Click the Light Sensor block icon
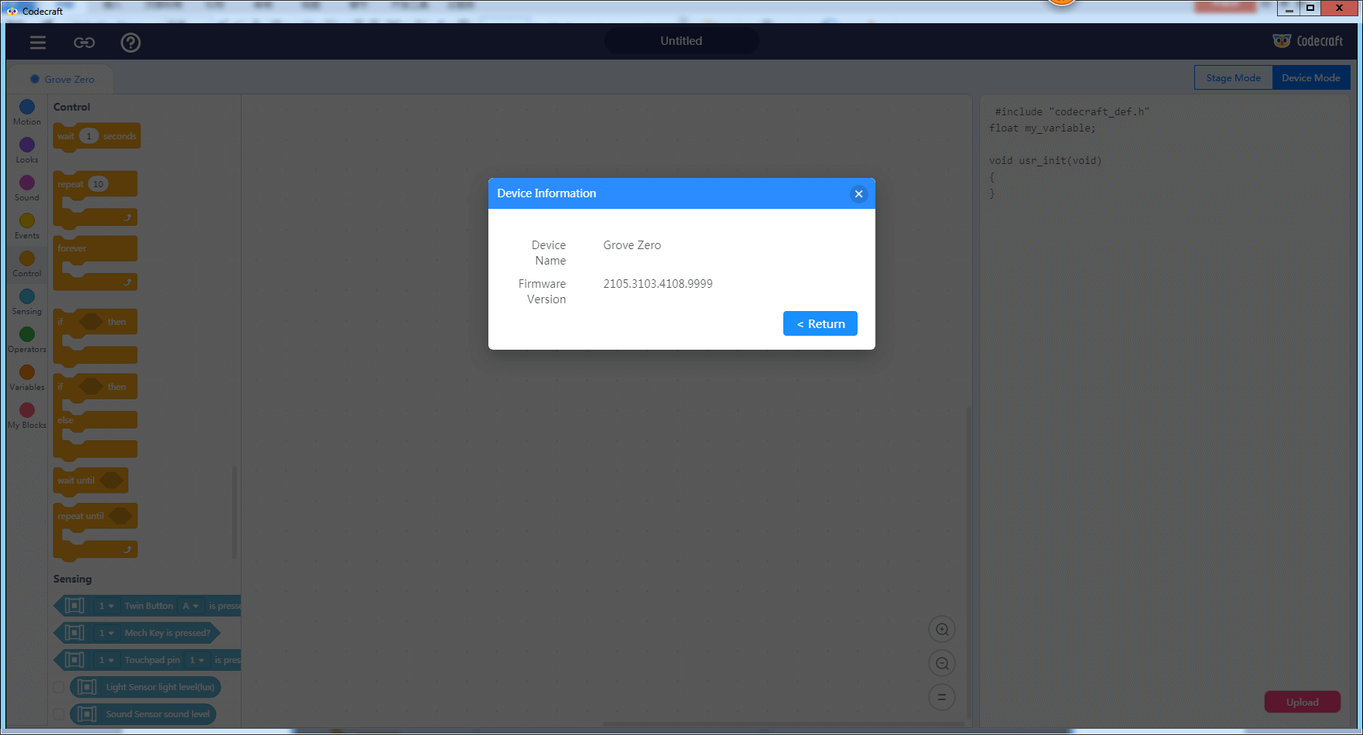Image resolution: width=1363 pixels, height=735 pixels. pos(87,687)
